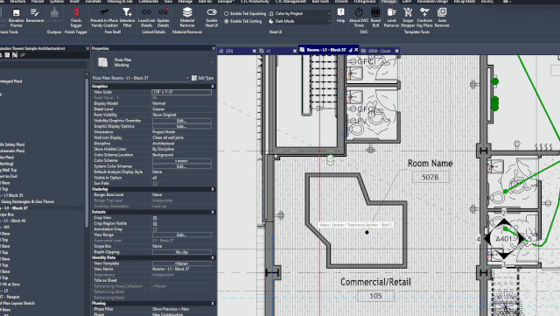Click the Detail Level 'Coarse' value
560x316 pixels.
pos(158,109)
